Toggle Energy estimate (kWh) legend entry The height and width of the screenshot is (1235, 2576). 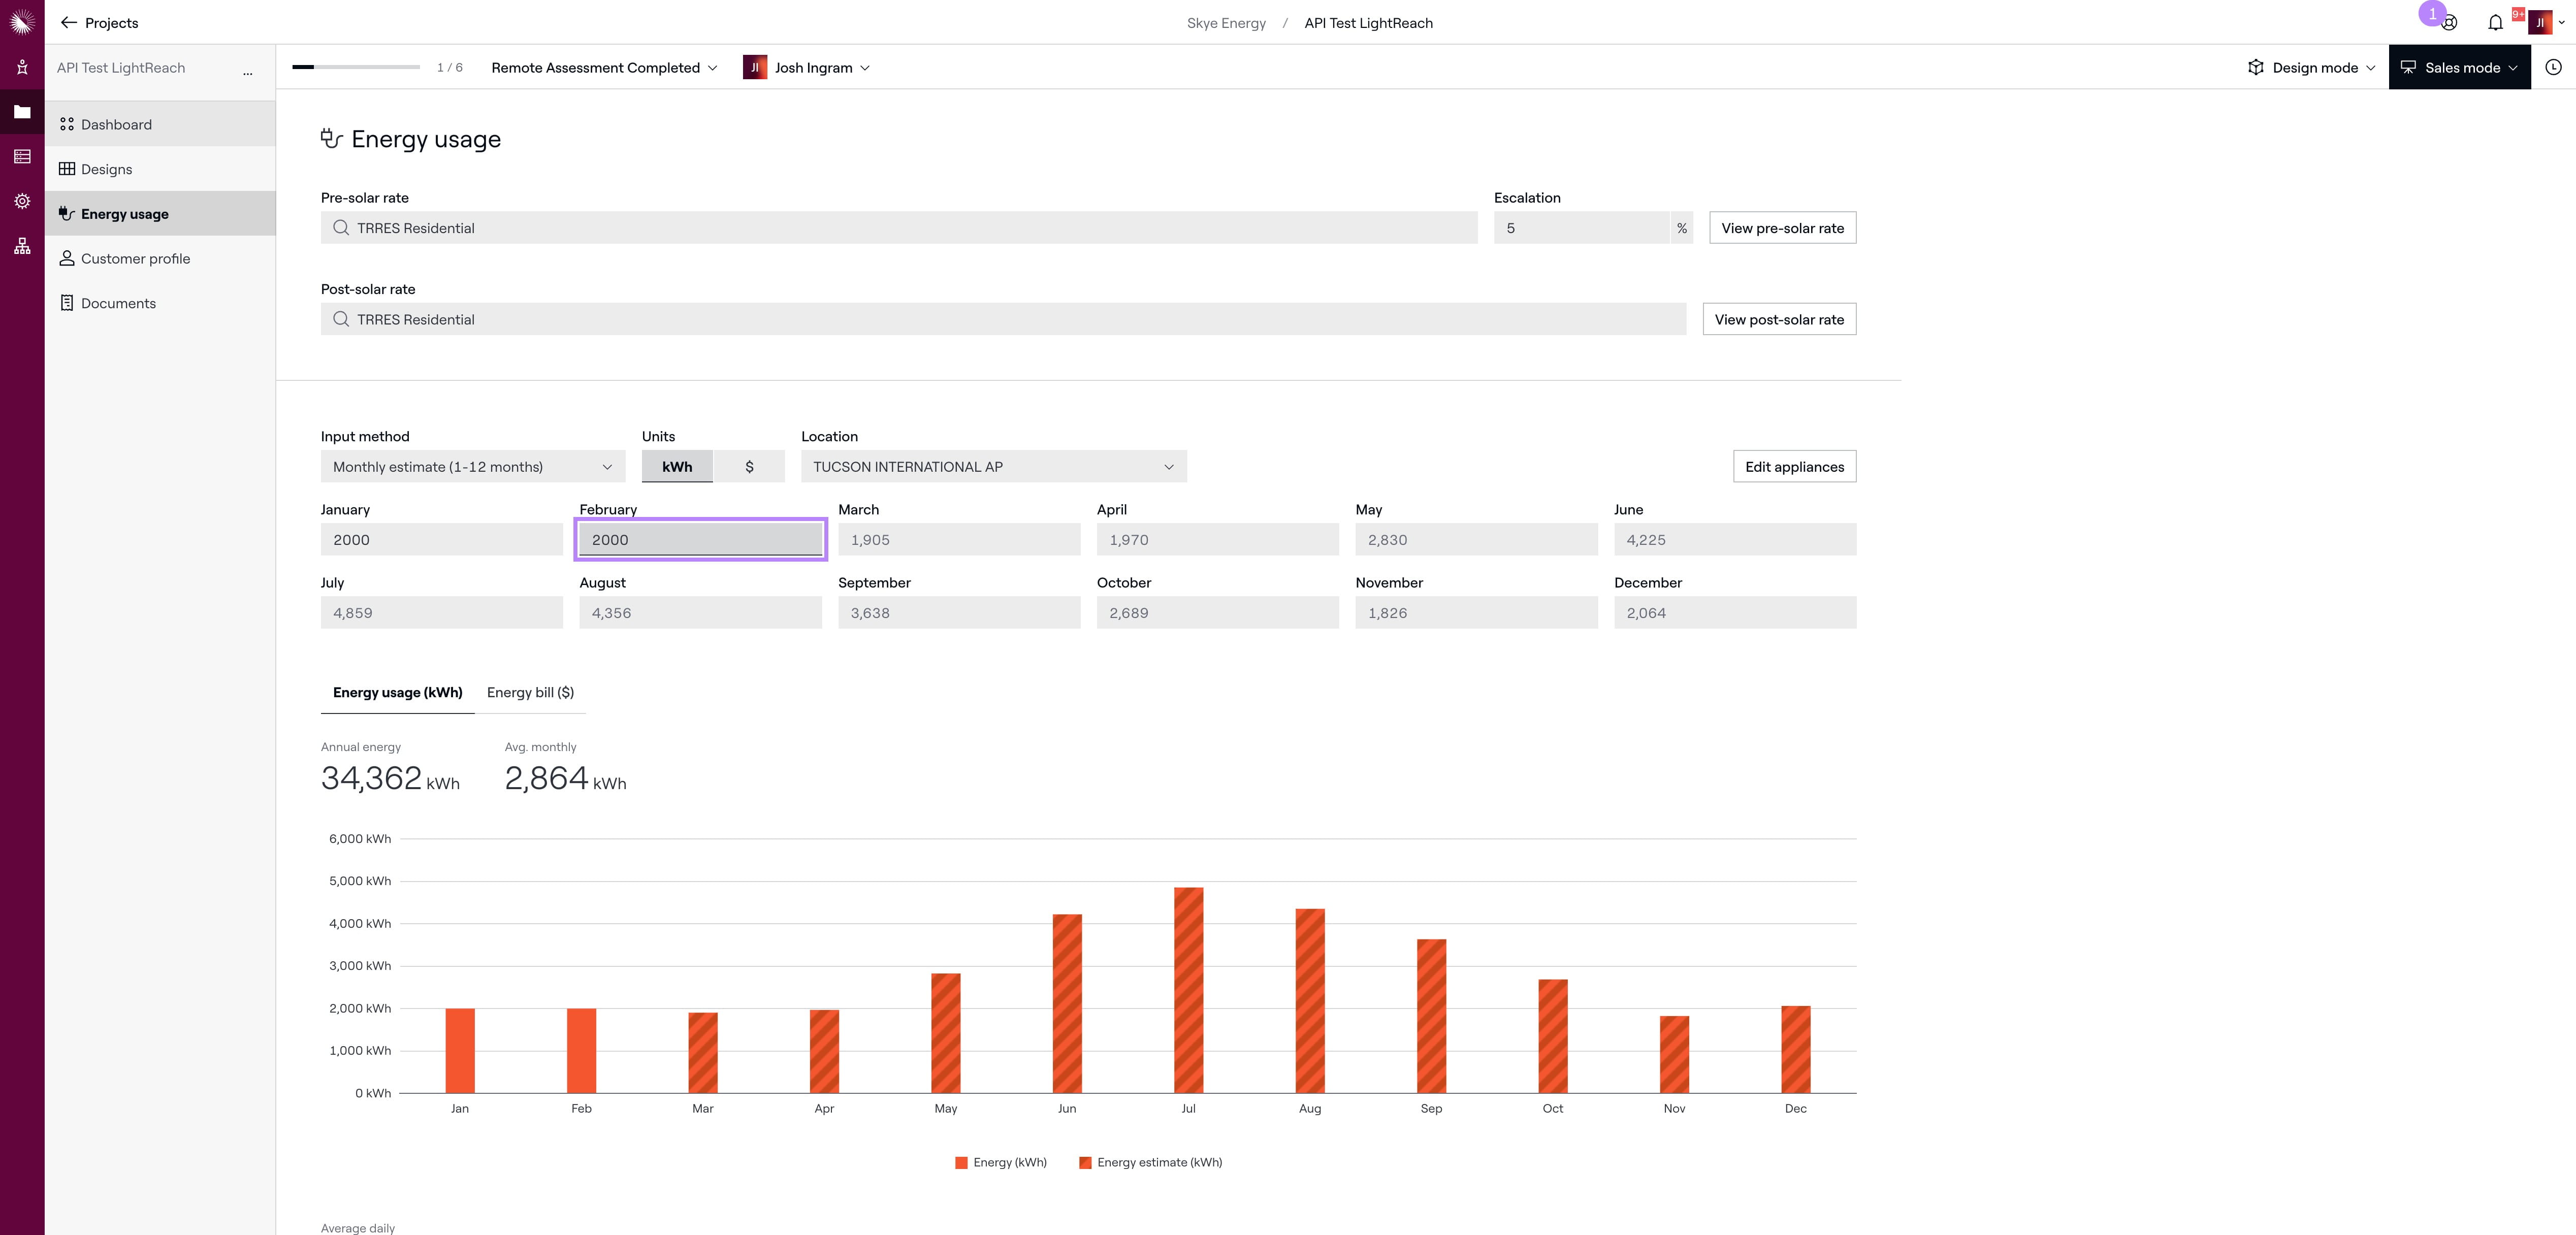(1151, 1162)
